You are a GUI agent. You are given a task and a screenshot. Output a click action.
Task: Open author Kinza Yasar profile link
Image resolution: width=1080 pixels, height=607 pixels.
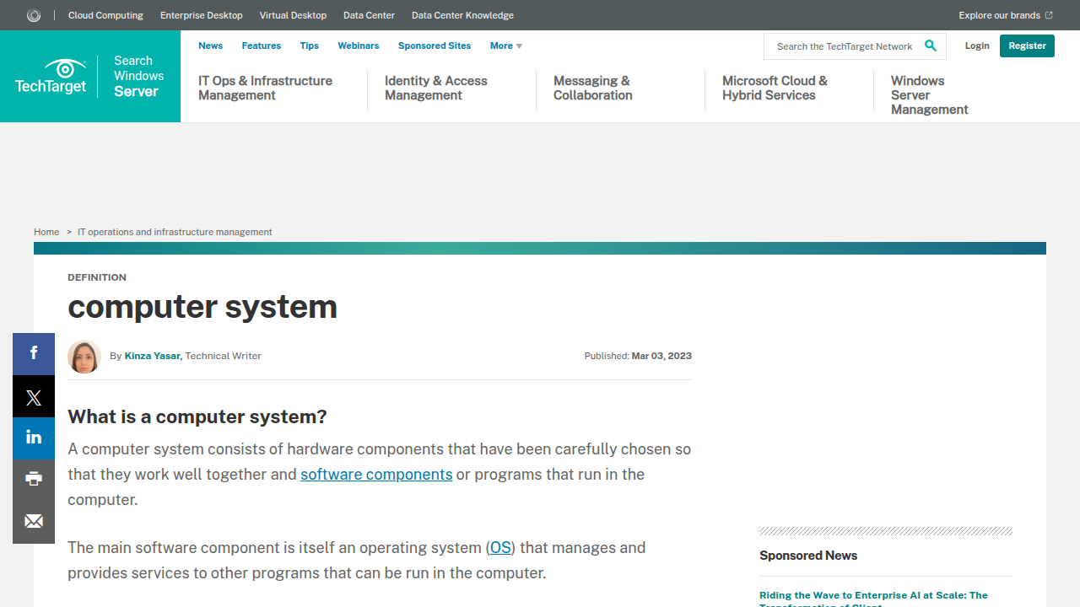pos(152,356)
